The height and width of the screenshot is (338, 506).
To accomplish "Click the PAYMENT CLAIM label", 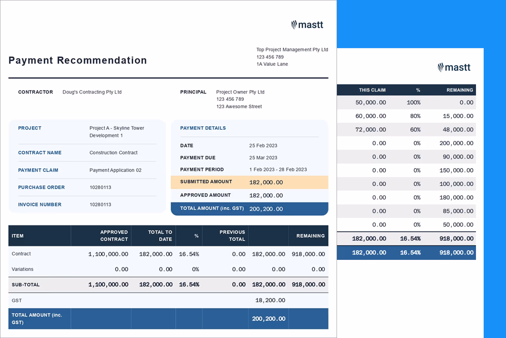I will pos(38,170).
